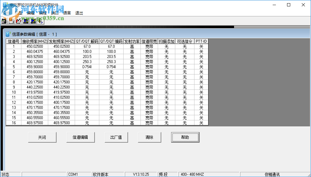Click 俊雅通讯 in the status bar

pyautogui.click(x=272, y=174)
